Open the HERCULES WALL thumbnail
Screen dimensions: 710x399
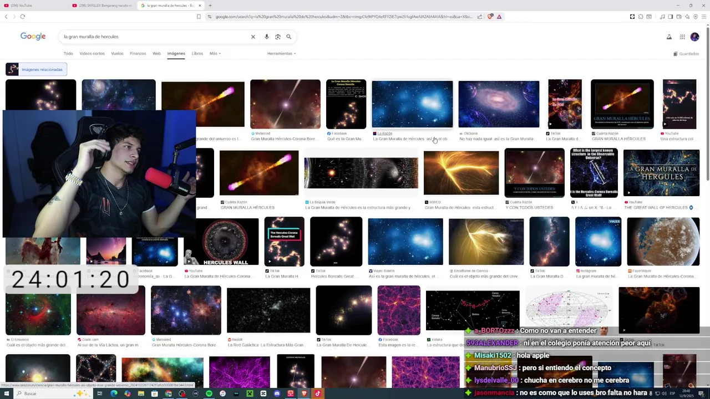[x=221, y=242]
